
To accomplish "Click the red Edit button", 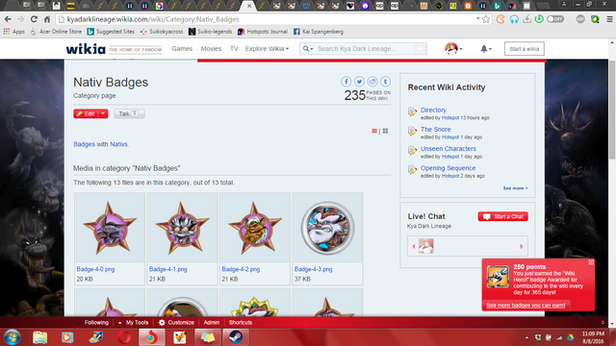I will pyautogui.click(x=86, y=113).
